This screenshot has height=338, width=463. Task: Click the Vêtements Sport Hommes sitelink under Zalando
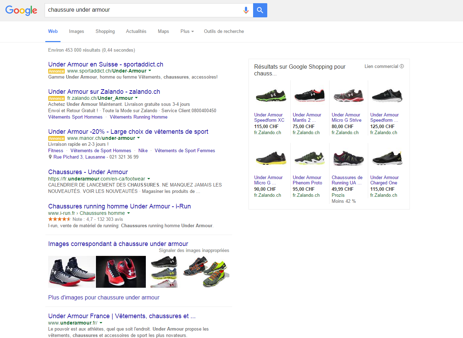click(75, 117)
